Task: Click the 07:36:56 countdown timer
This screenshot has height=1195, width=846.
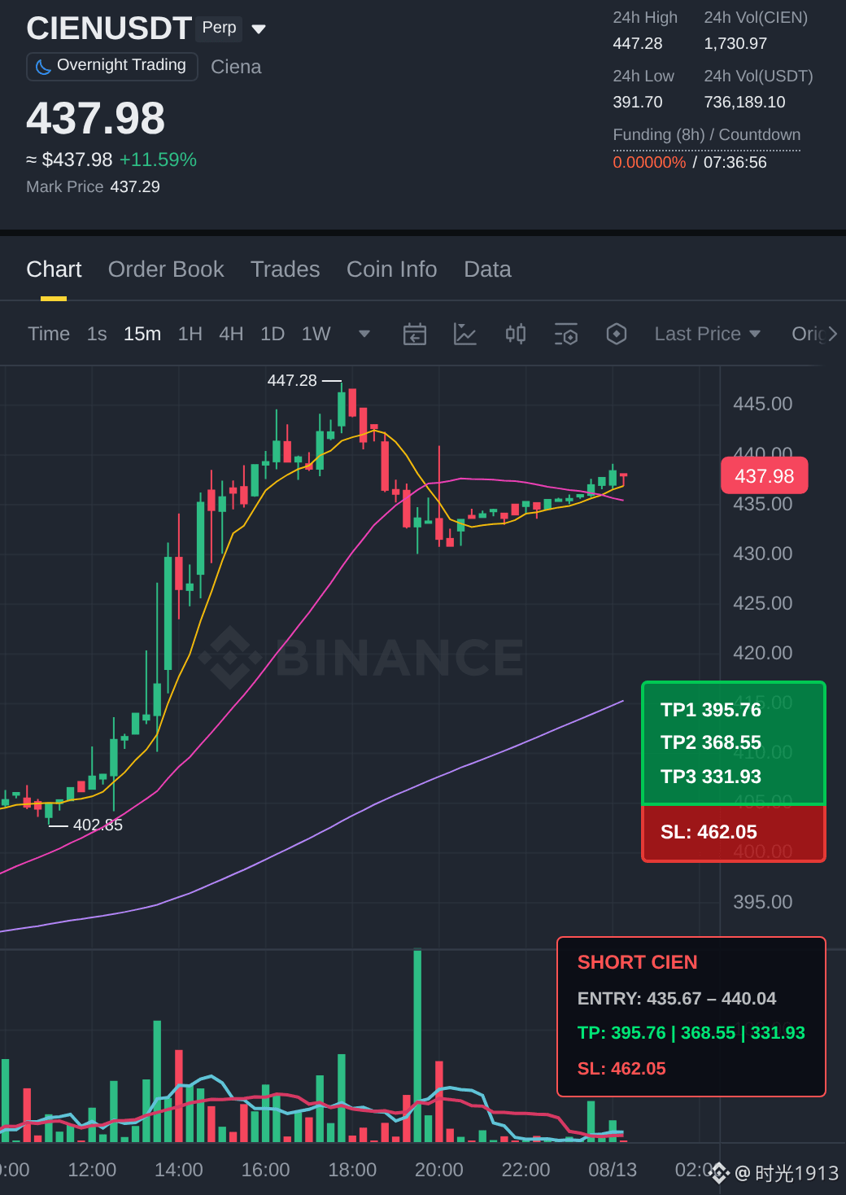Action: [735, 162]
